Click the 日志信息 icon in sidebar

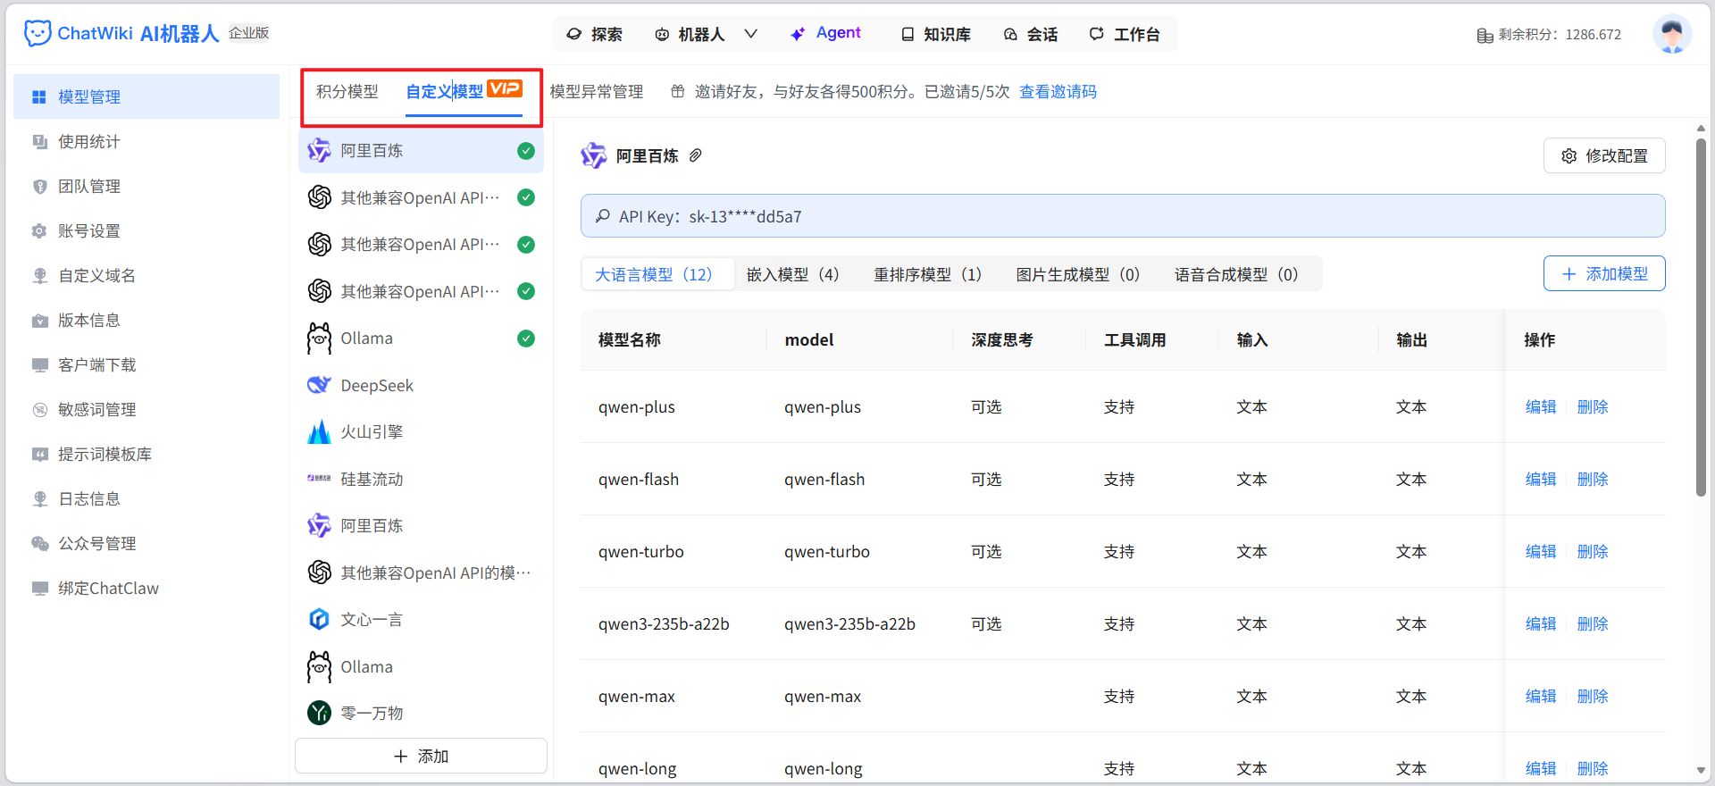[39, 498]
